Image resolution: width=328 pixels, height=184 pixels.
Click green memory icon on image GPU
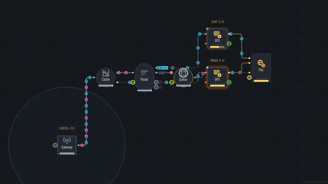(229, 82)
